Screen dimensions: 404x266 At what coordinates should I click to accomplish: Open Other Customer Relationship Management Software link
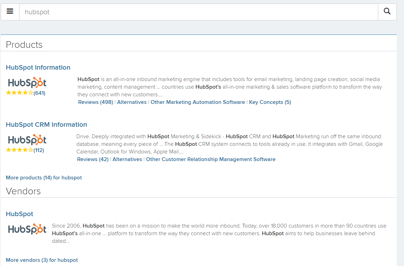[x=211, y=159]
